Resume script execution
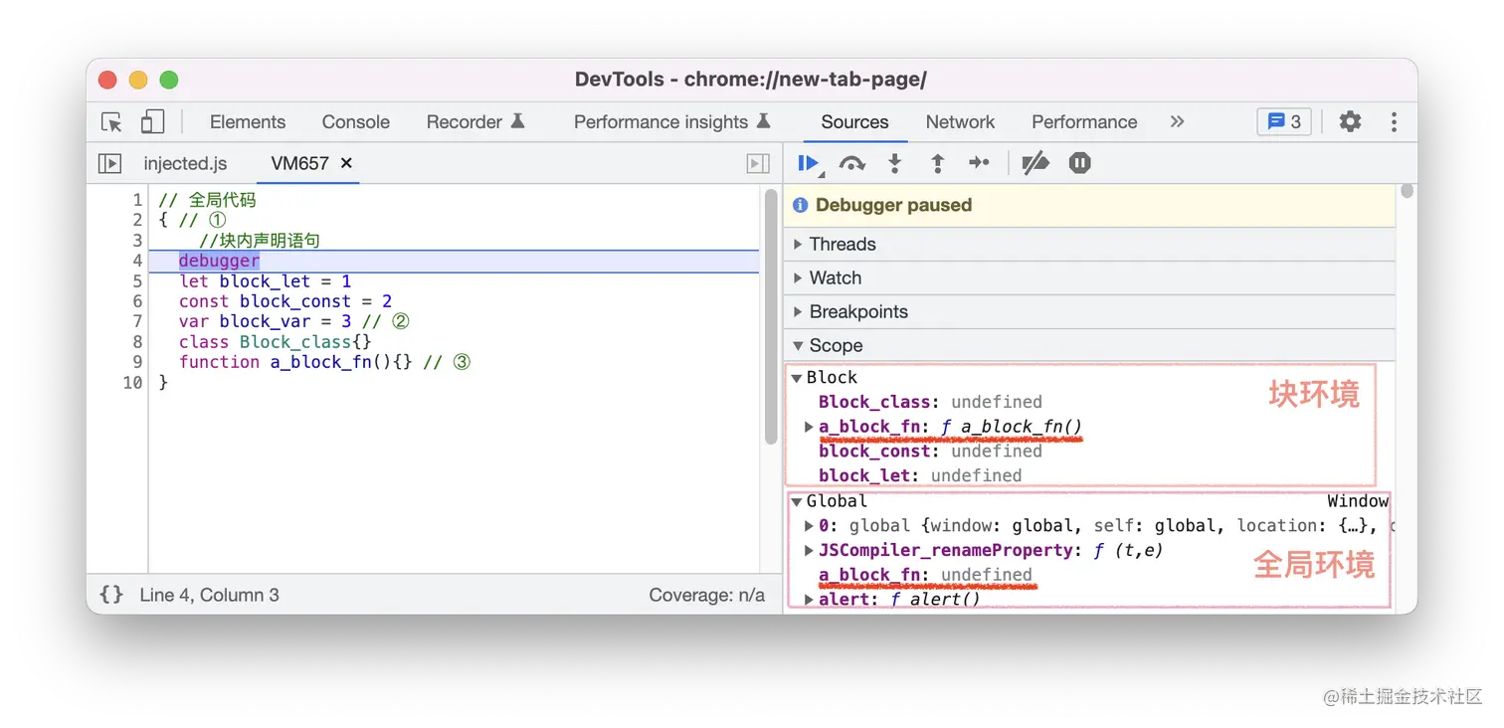The width and height of the screenshot is (1504, 728). tap(809, 163)
